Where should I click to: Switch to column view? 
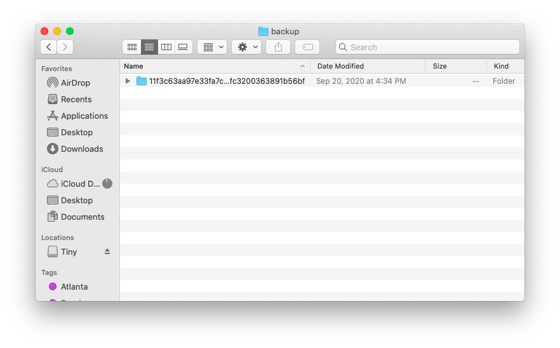166,47
